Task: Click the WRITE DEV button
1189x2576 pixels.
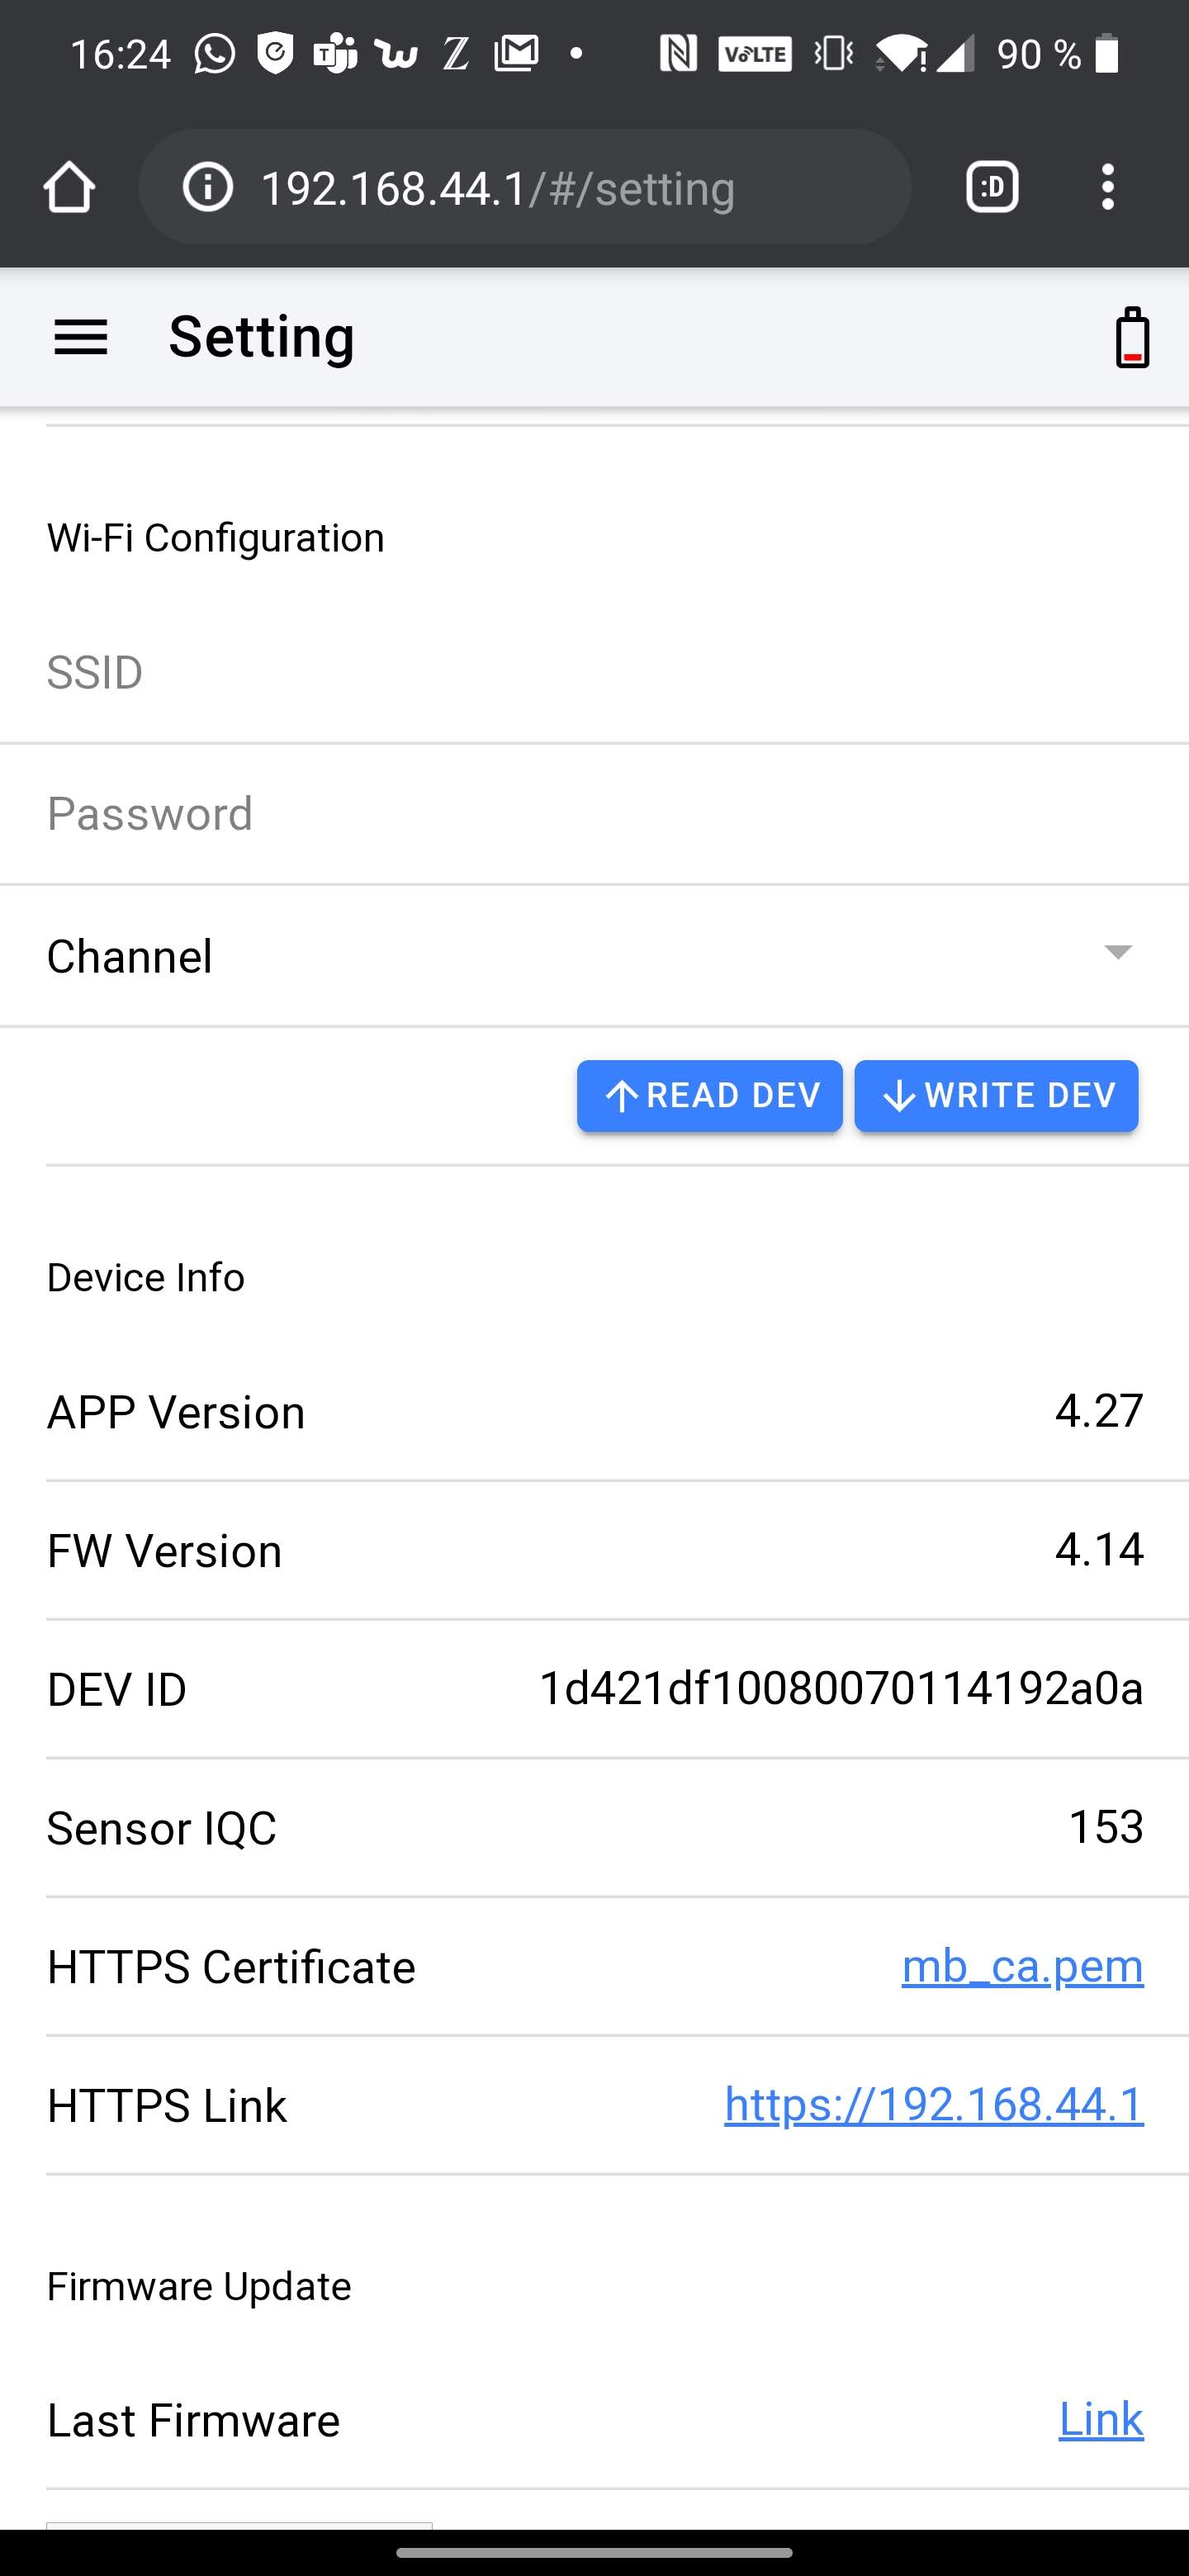Action: tap(996, 1096)
